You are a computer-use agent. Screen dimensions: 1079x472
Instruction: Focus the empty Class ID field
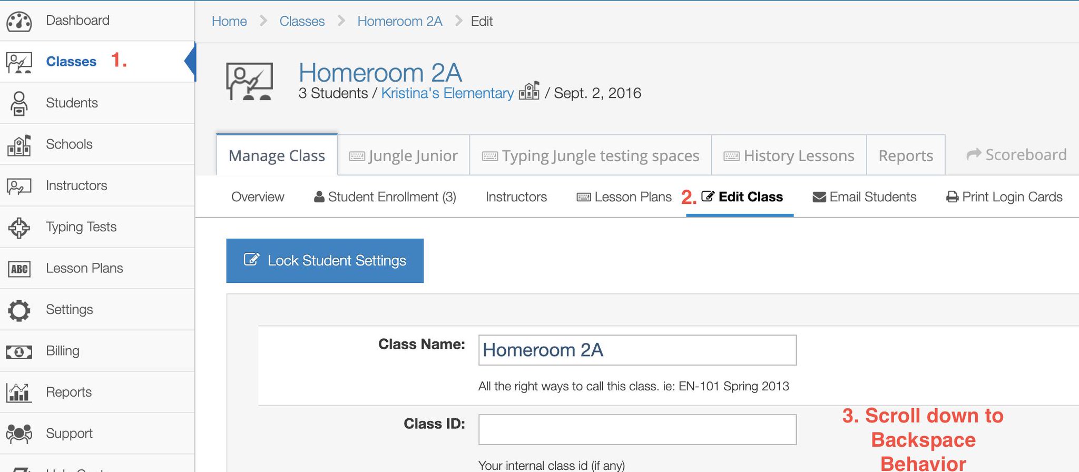click(x=637, y=430)
